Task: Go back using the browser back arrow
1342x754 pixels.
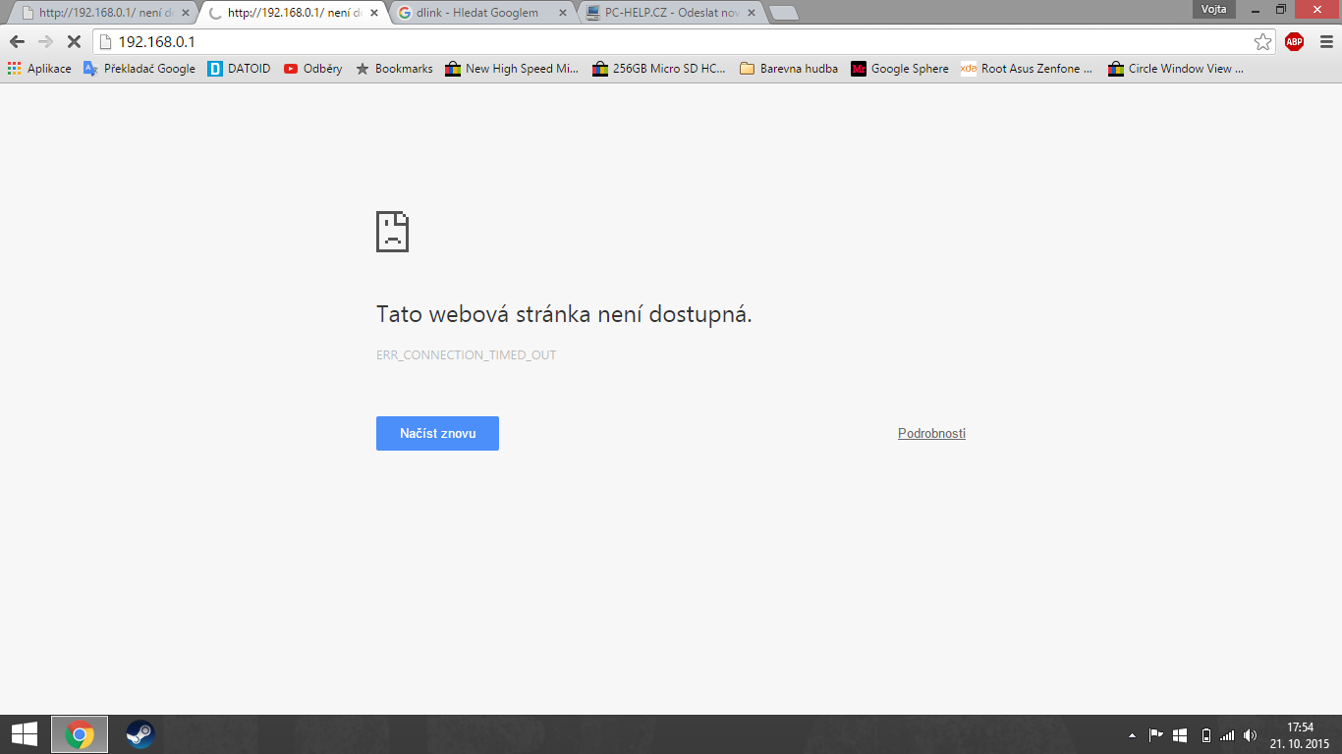Action: [x=17, y=41]
